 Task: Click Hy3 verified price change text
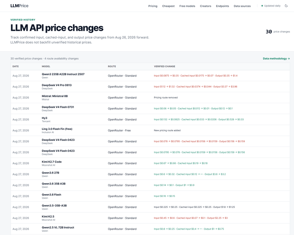point(199,119)
